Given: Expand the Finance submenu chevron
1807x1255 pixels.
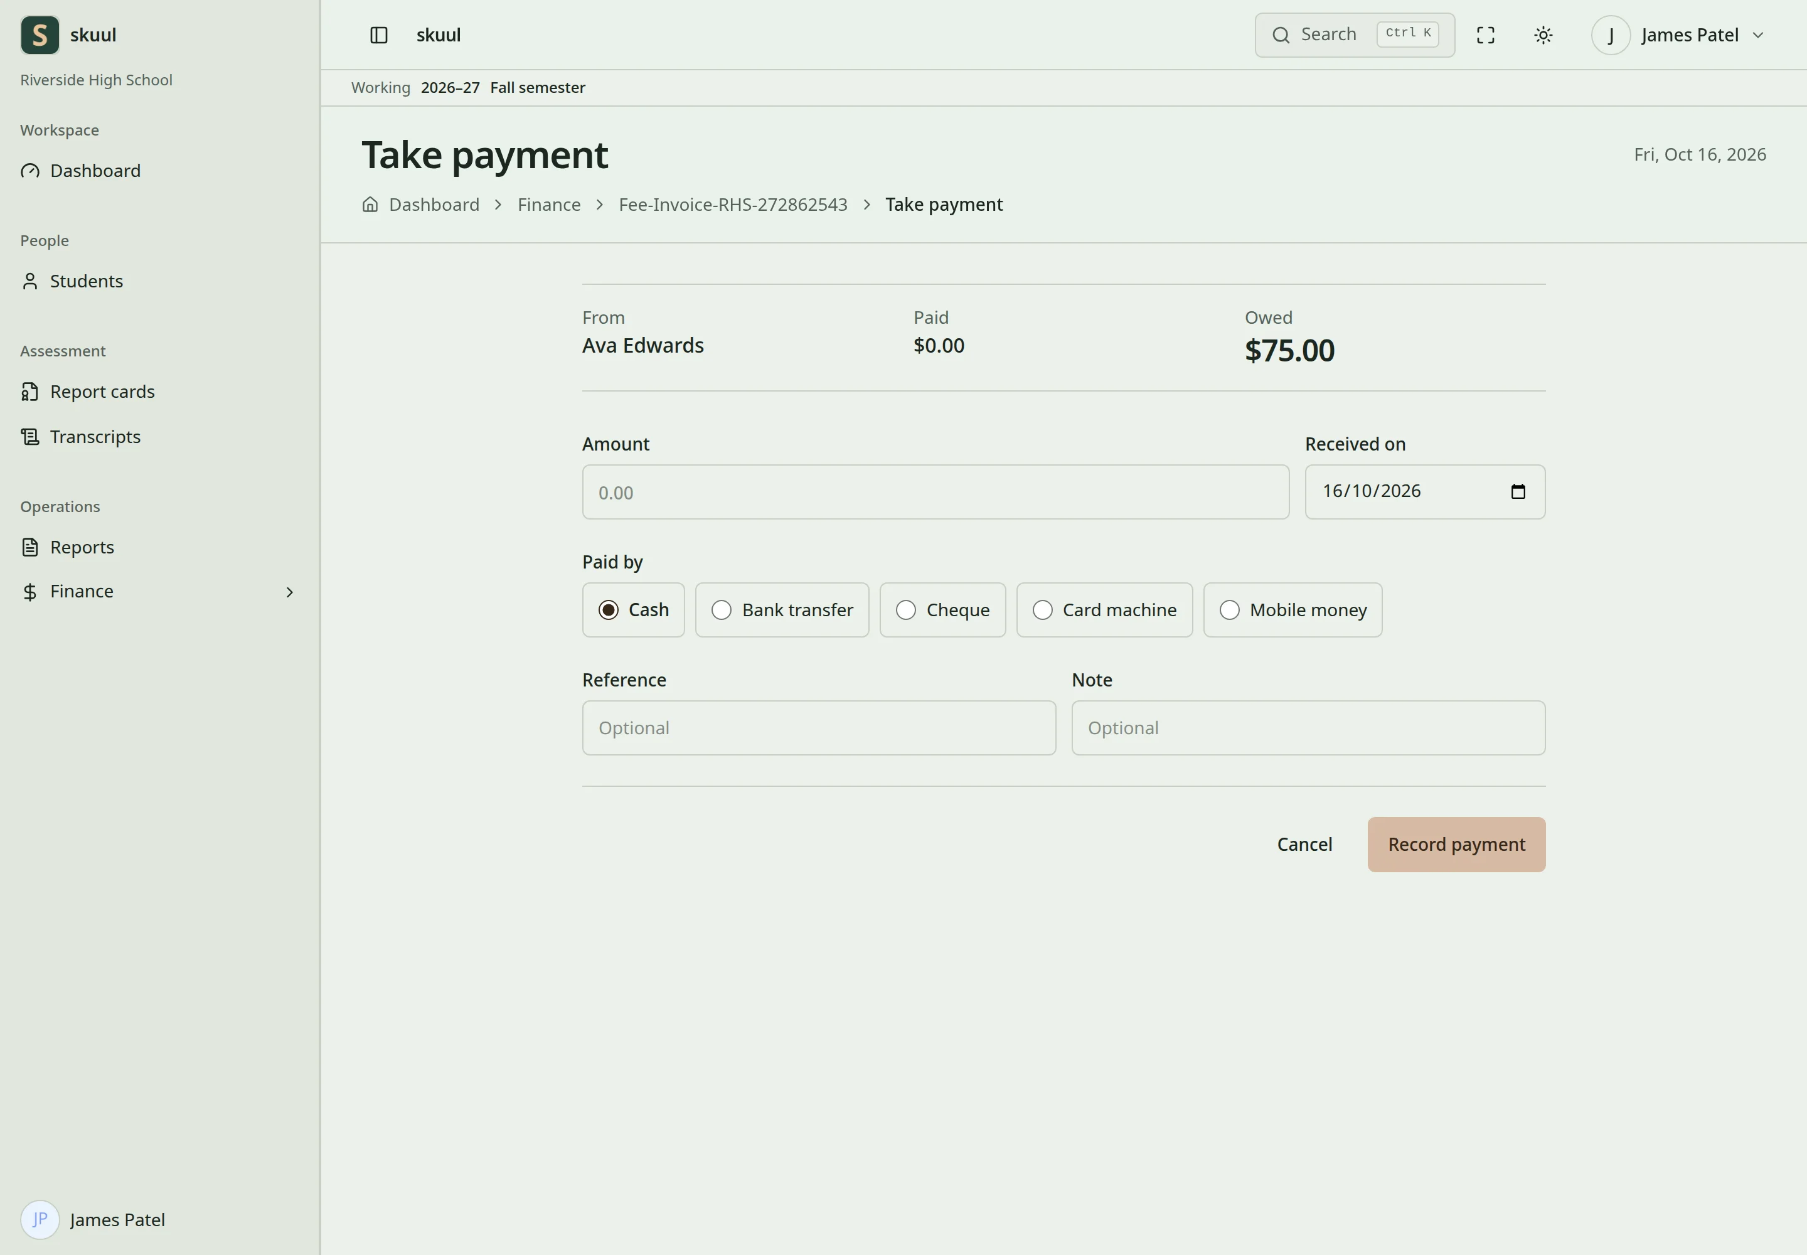Looking at the screenshot, I should [x=289, y=592].
